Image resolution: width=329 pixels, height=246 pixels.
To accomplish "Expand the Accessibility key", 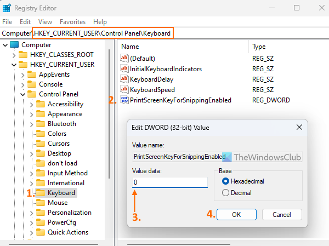I will click(x=31, y=105).
